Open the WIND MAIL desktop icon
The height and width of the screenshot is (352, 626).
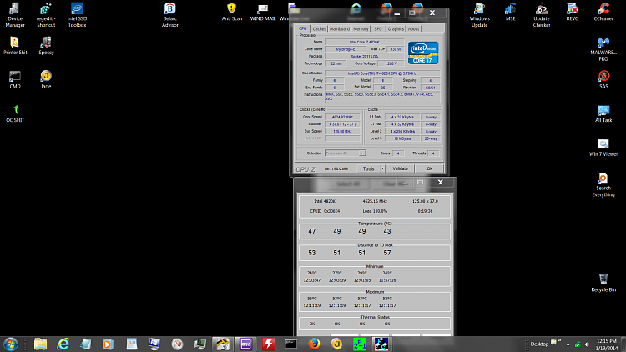click(x=263, y=12)
